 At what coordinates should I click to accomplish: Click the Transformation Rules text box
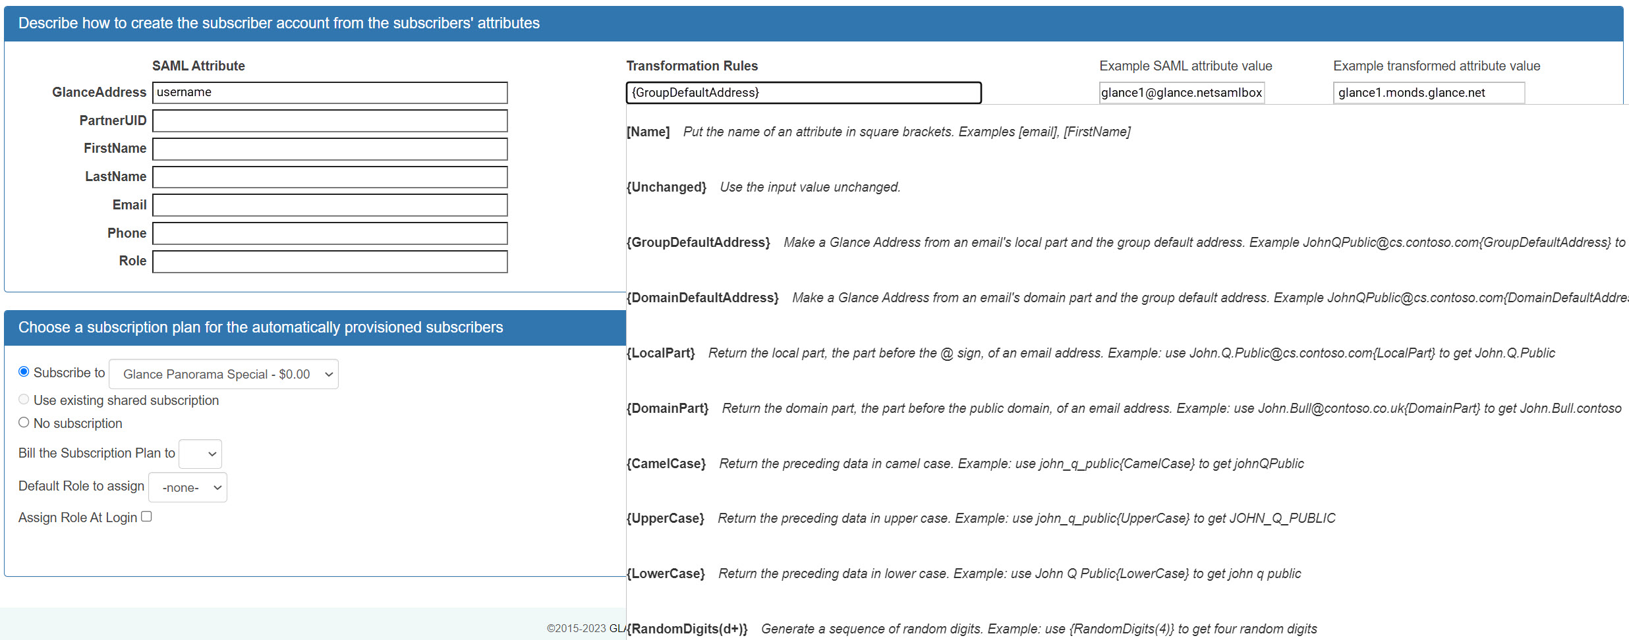pyautogui.click(x=803, y=93)
